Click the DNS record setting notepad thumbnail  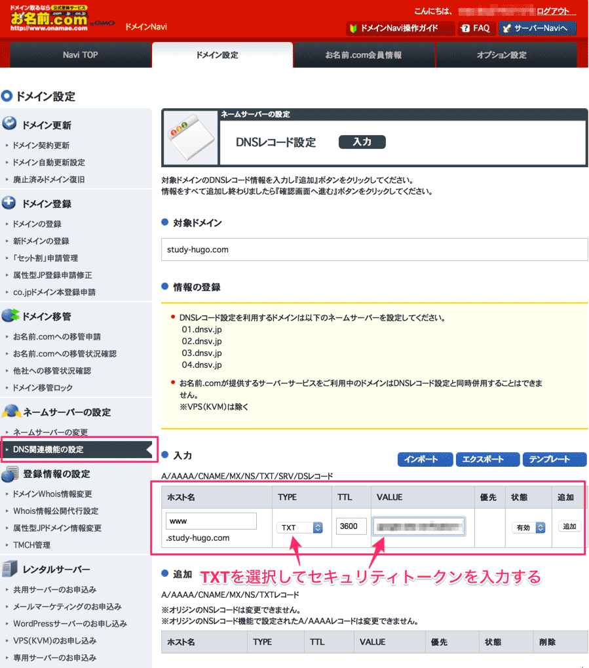pyautogui.click(x=191, y=137)
